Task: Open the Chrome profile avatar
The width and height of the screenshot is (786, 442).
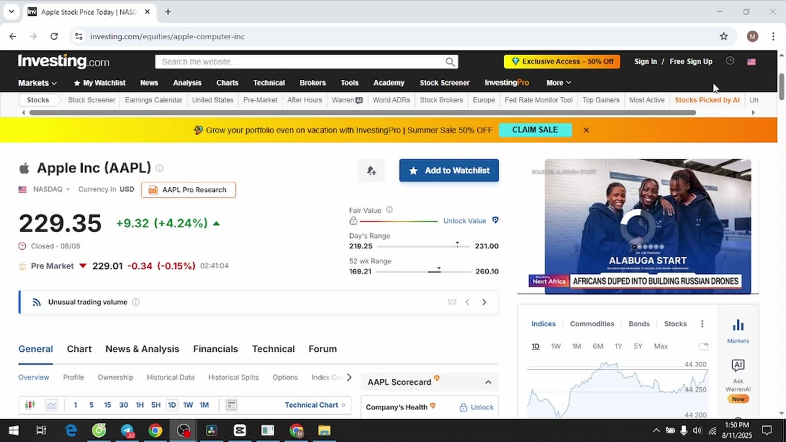Action: point(752,36)
